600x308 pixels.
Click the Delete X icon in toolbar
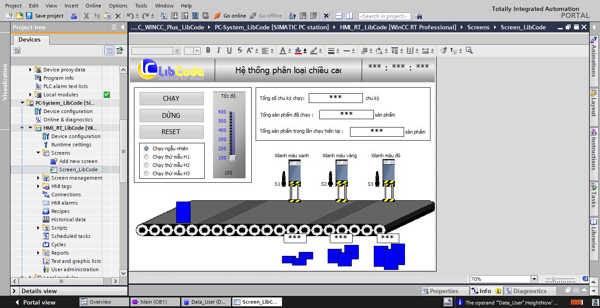click(x=118, y=16)
